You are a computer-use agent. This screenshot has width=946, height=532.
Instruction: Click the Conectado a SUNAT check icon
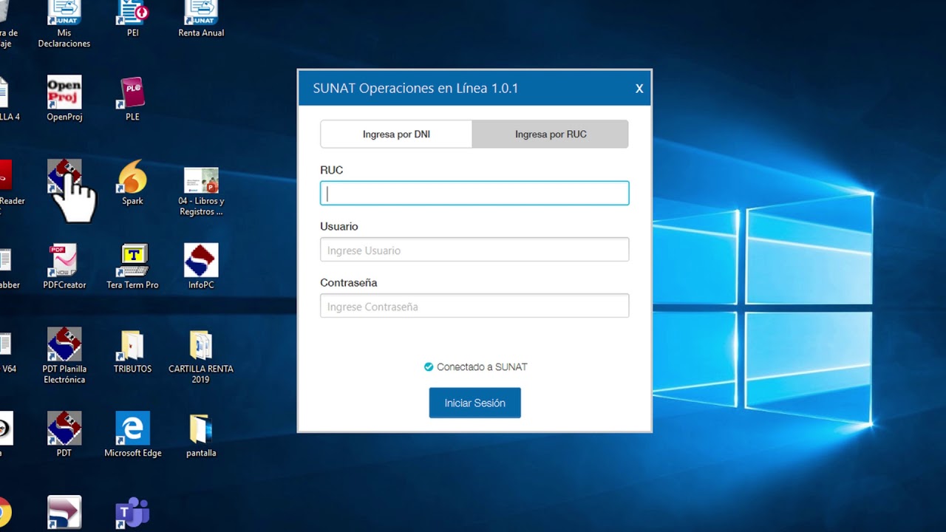coord(429,366)
